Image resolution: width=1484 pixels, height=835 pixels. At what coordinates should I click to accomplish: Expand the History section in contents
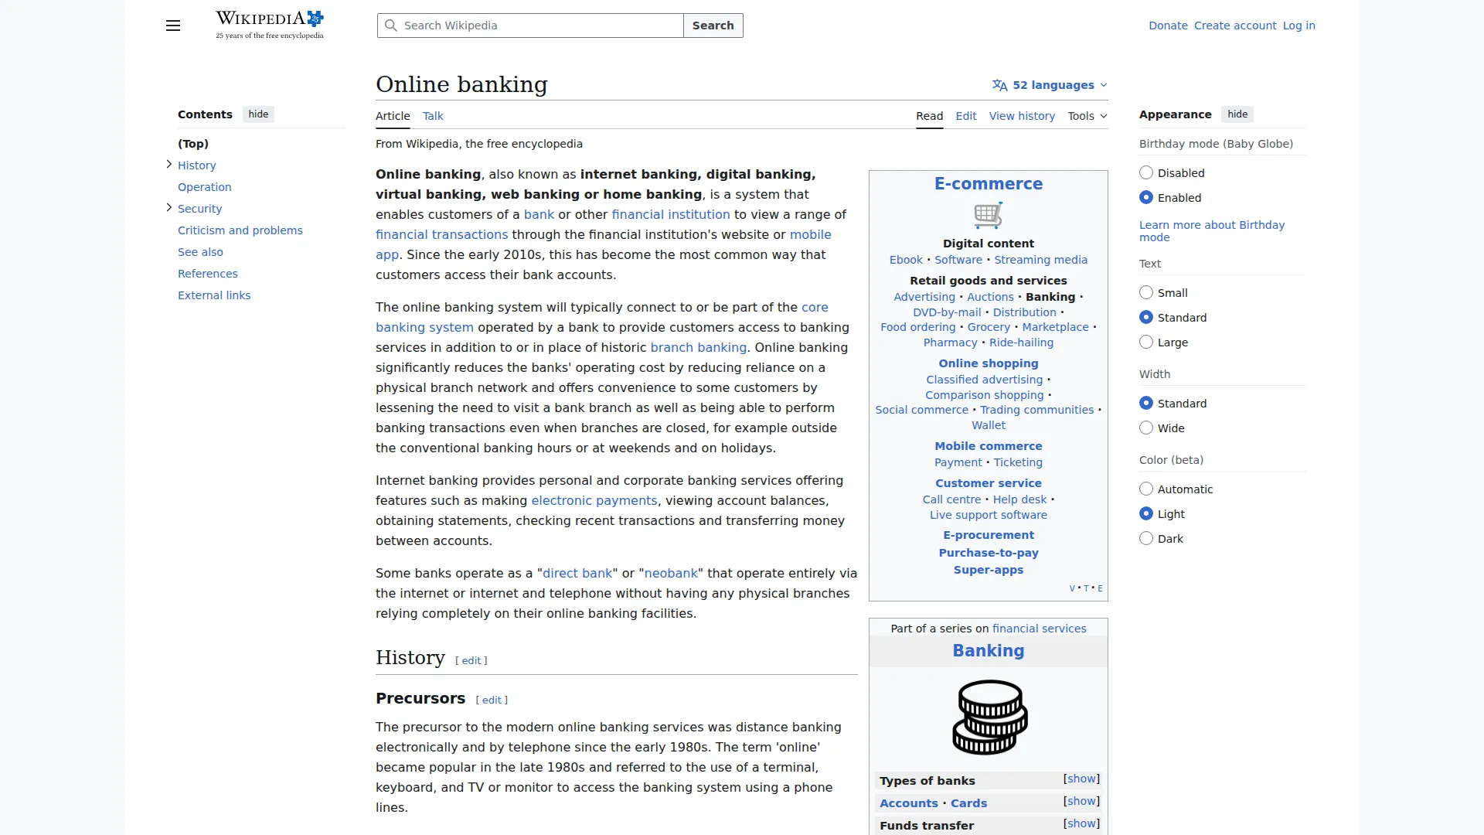pos(169,165)
